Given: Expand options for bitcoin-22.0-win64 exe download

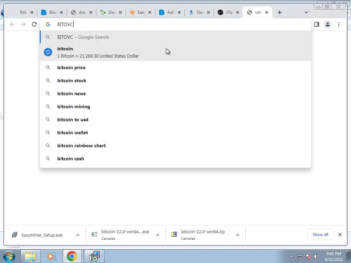Looking at the screenshot, I should [158, 235].
